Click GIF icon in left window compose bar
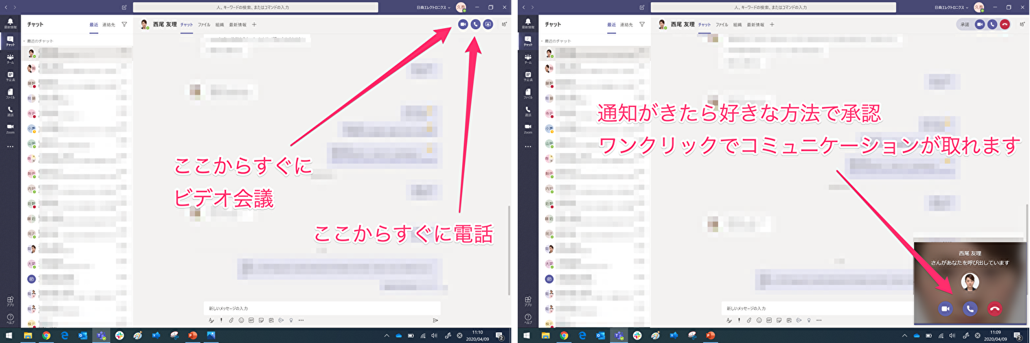This screenshot has height=343, width=1030. [251, 320]
